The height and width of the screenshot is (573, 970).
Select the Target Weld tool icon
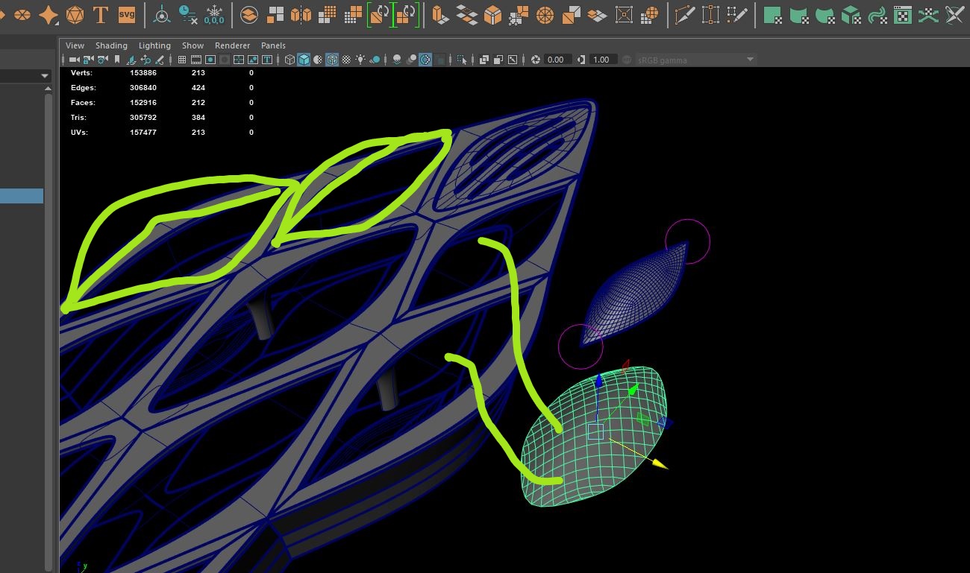point(710,14)
